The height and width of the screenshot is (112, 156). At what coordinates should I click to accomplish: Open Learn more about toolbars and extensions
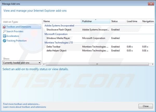[x=24, y=107]
